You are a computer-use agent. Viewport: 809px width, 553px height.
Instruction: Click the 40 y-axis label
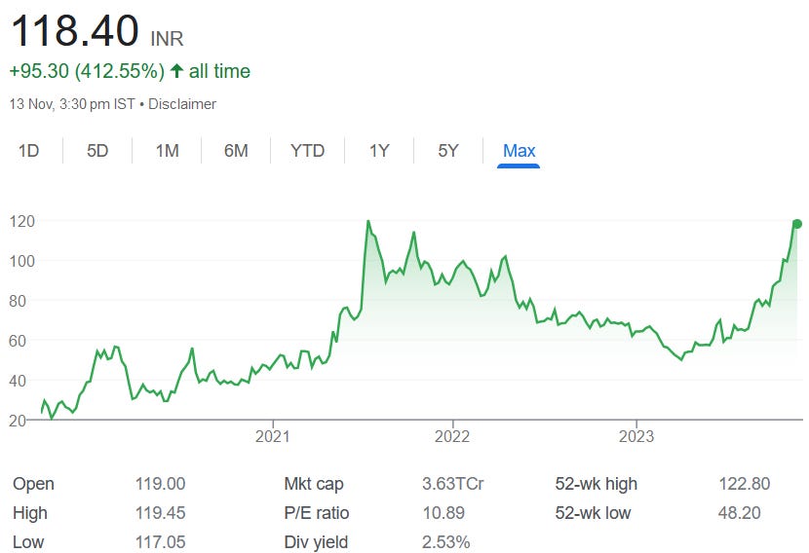18,381
